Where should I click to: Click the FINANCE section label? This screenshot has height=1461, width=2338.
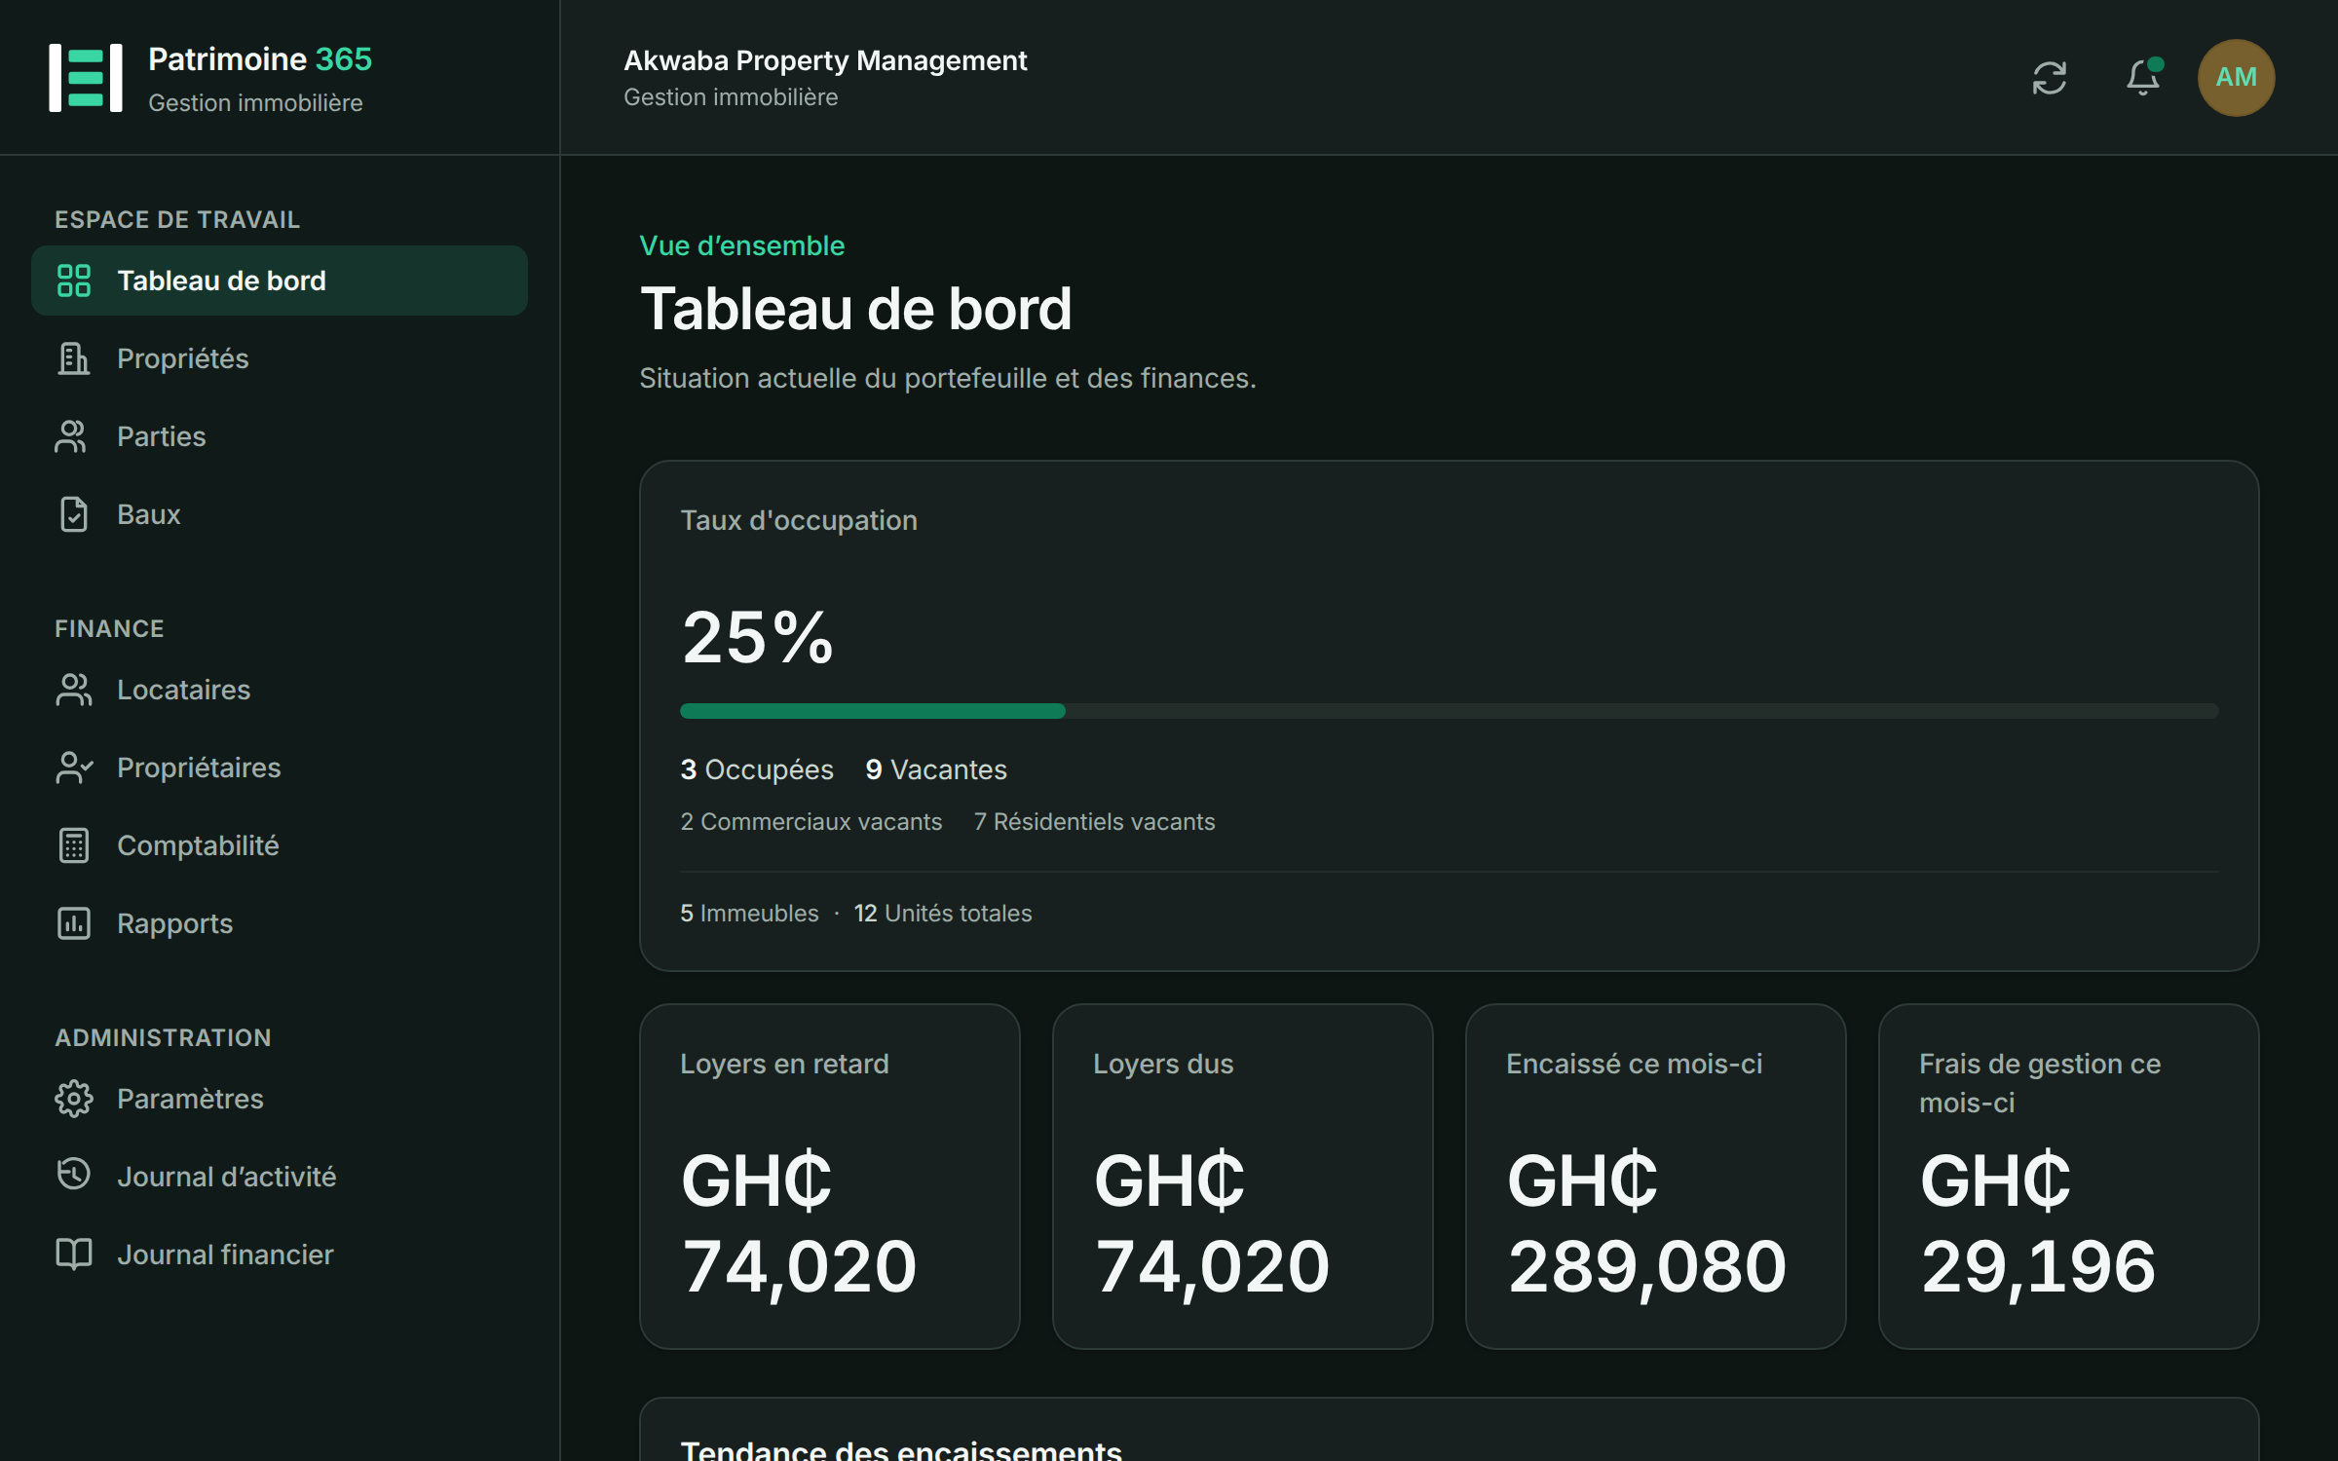point(109,629)
